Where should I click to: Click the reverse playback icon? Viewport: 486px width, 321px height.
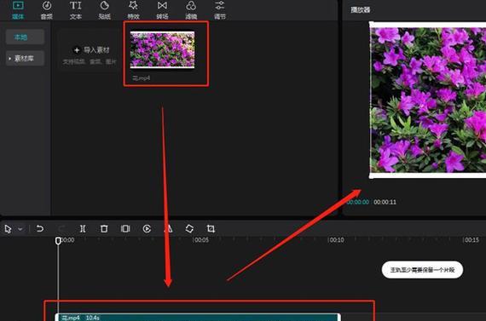(x=147, y=229)
